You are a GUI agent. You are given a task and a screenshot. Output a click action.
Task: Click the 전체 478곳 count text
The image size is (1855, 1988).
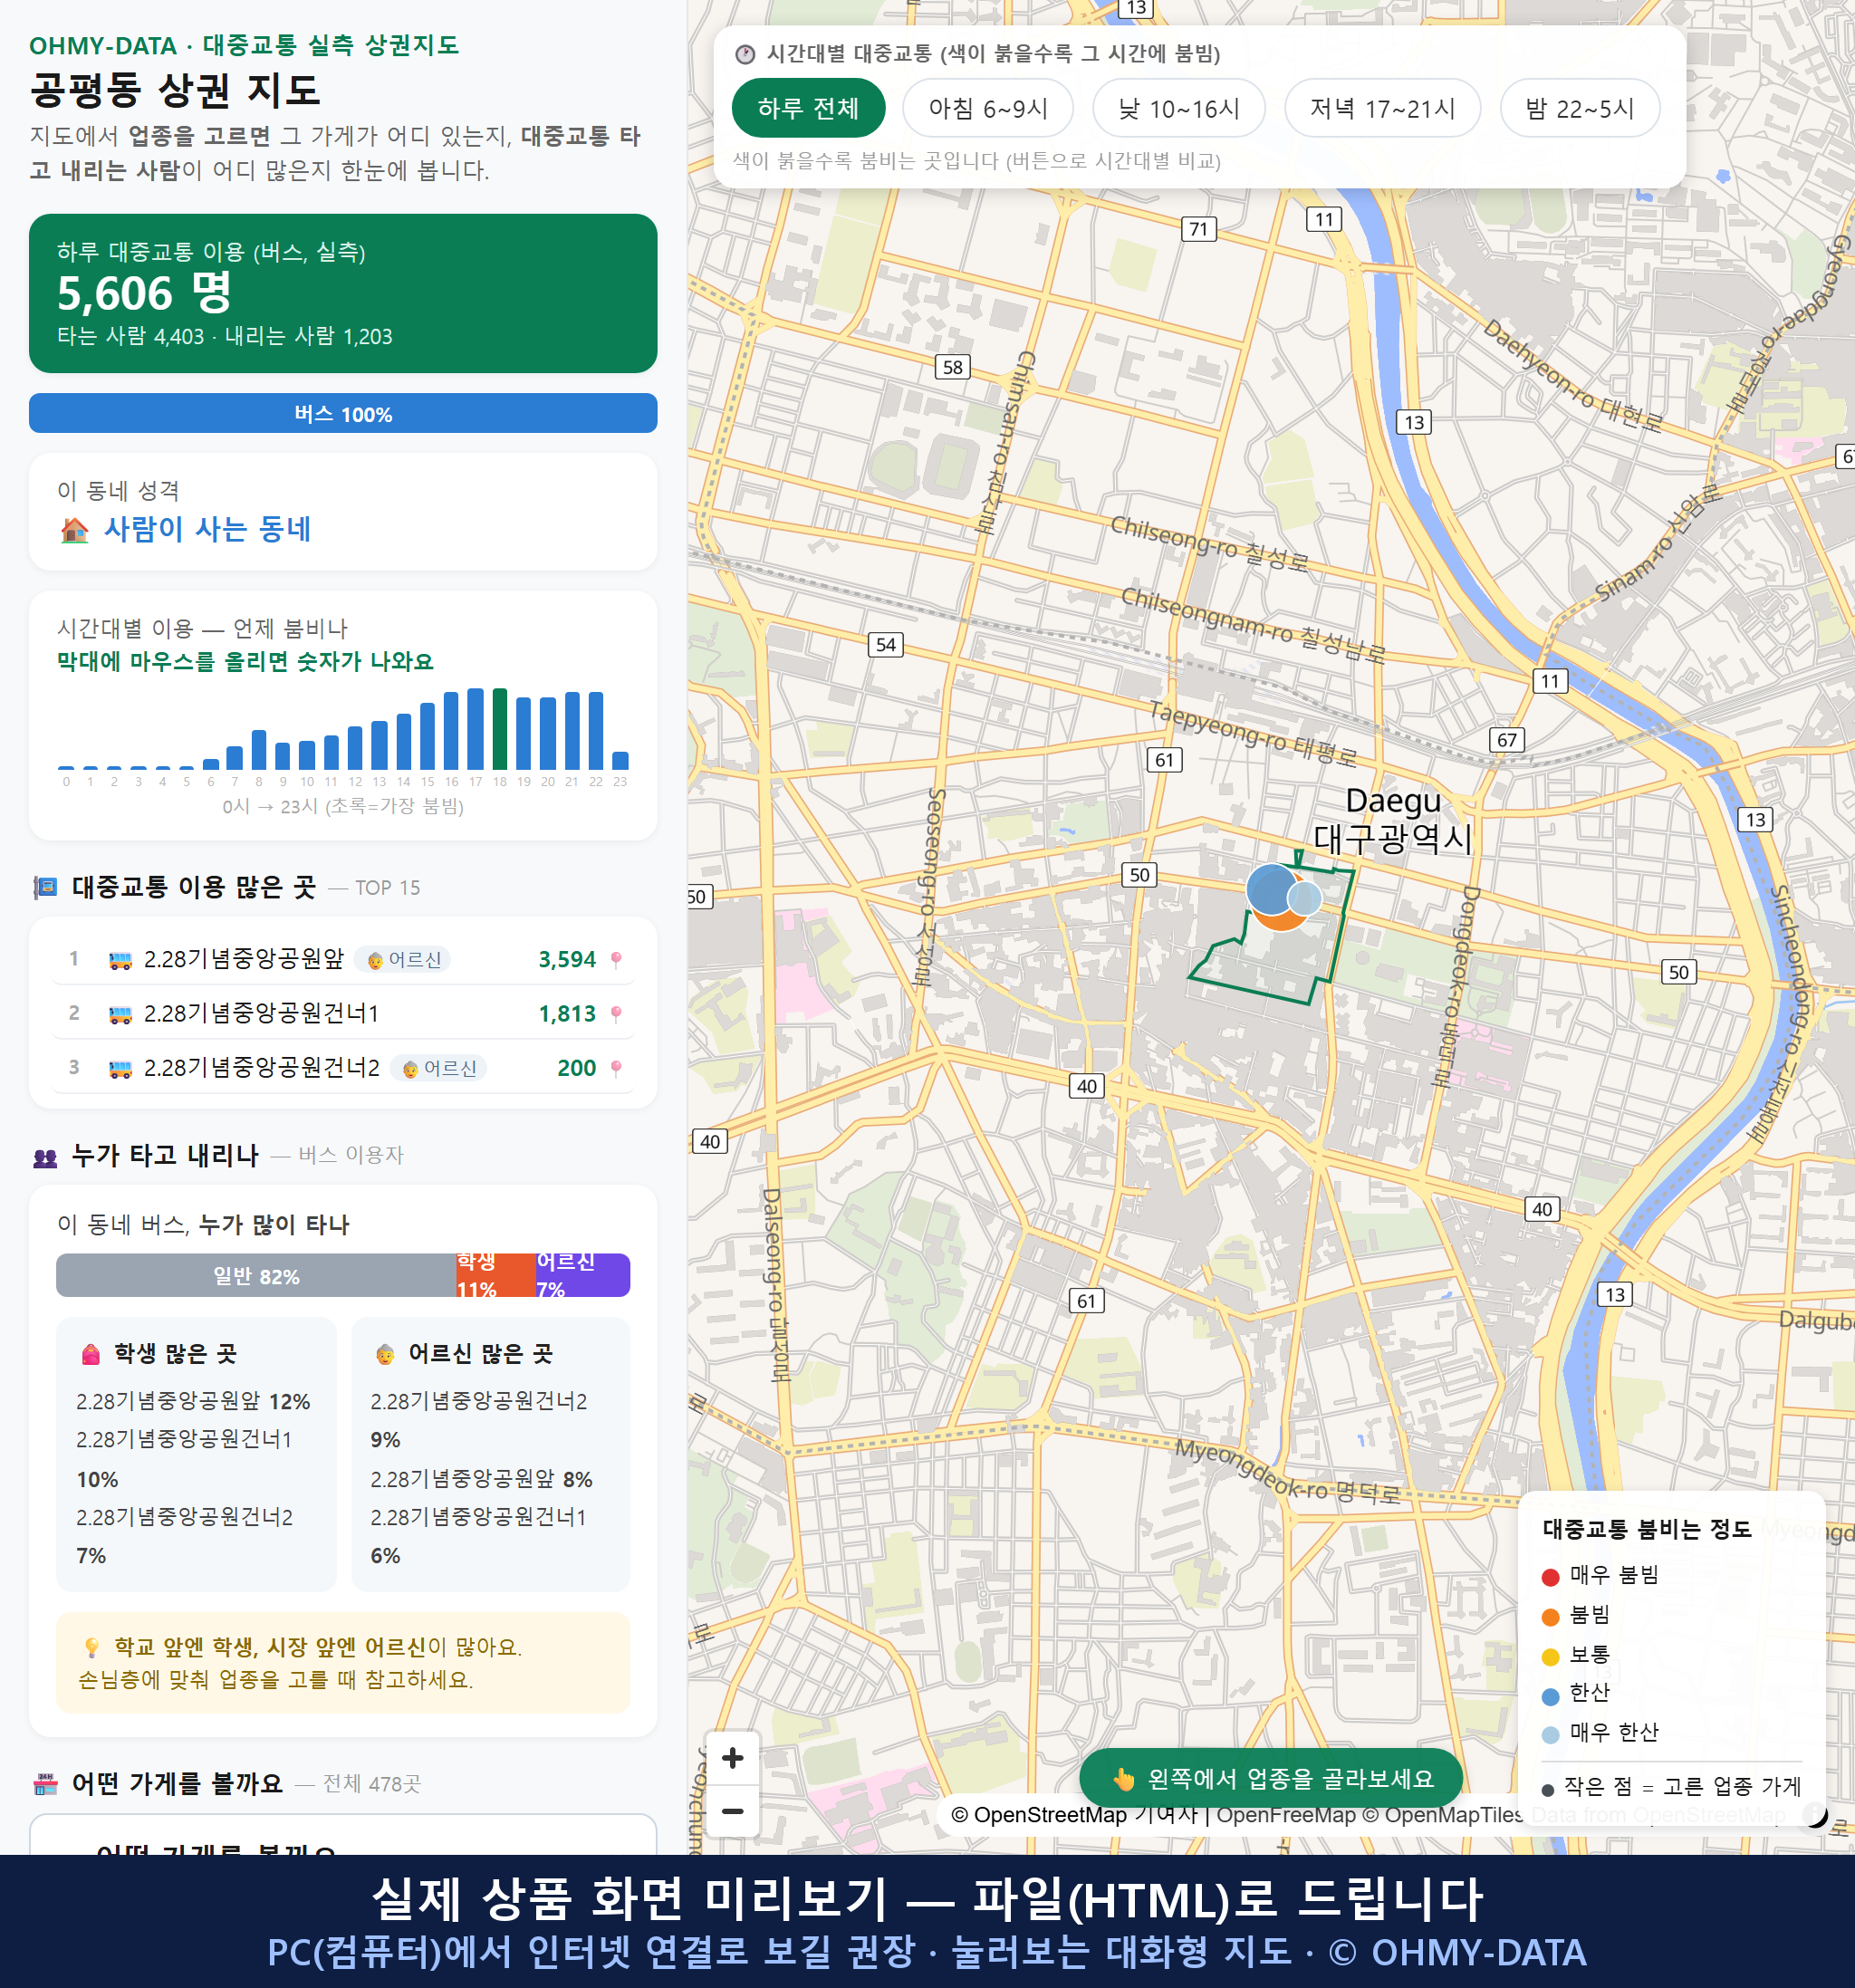[x=372, y=1783]
